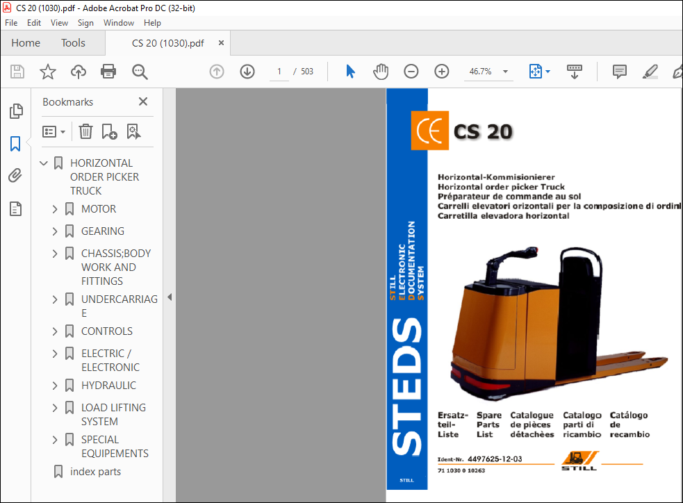Open Page Thumbnails panel icon

(x=16, y=111)
